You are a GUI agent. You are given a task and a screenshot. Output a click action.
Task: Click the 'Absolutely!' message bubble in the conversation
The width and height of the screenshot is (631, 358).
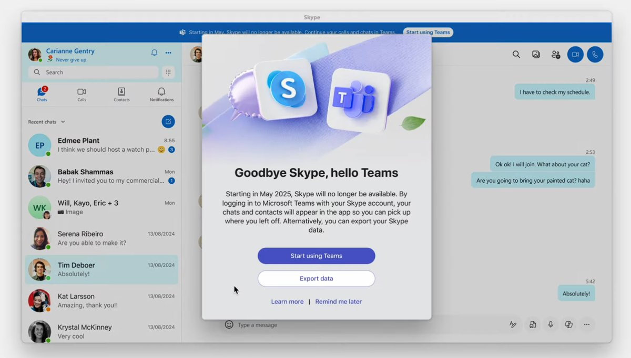click(x=576, y=293)
